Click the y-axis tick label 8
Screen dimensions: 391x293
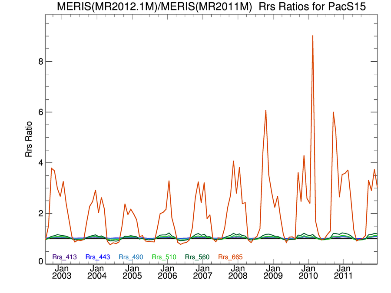coord(41,62)
